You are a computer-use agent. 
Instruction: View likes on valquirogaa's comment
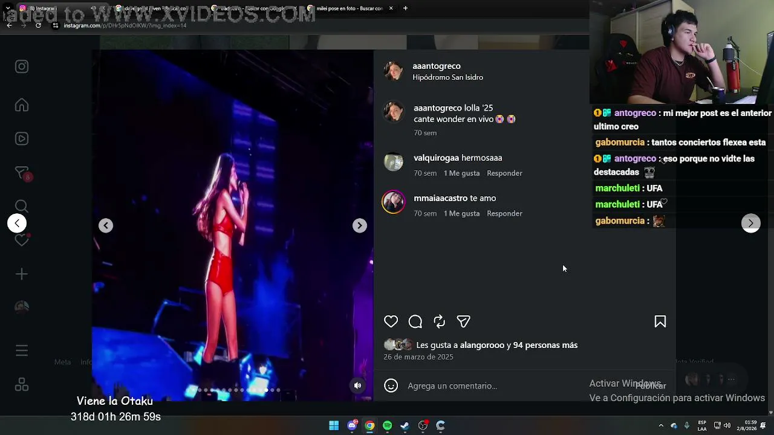(461, 173)
